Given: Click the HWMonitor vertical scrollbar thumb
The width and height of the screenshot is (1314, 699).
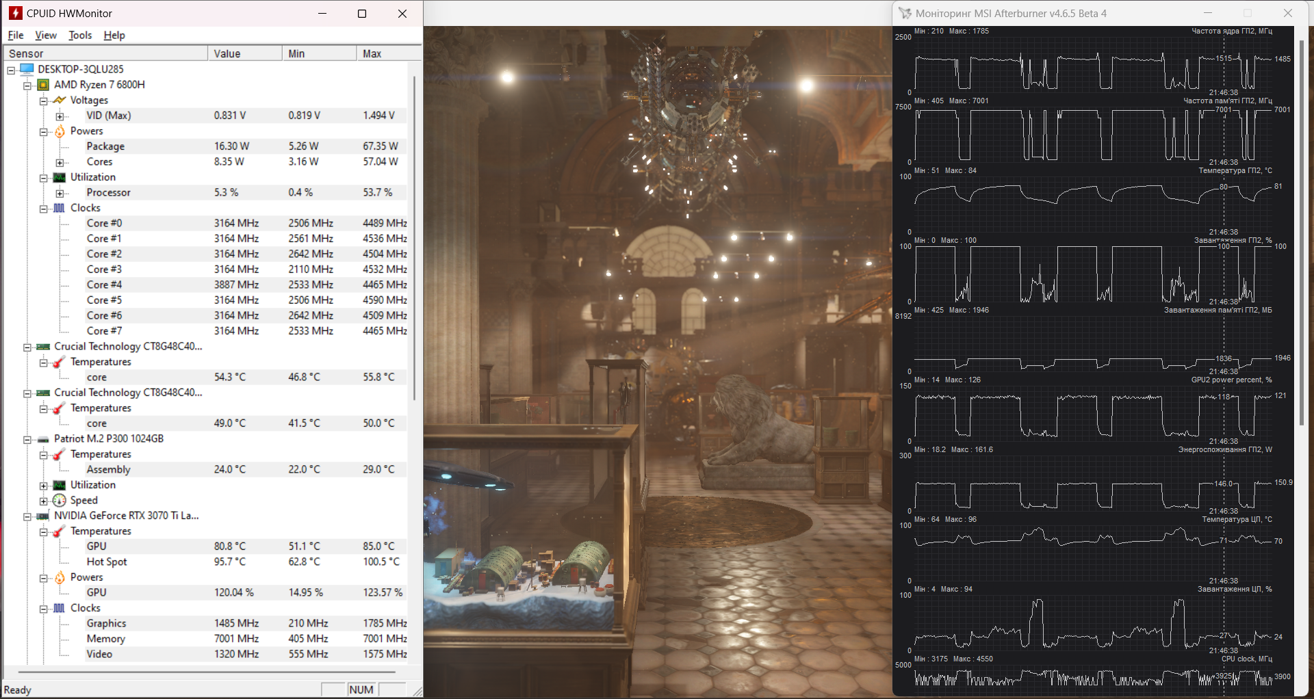Looking at the screenshot, I should click(x=414, y=238).
